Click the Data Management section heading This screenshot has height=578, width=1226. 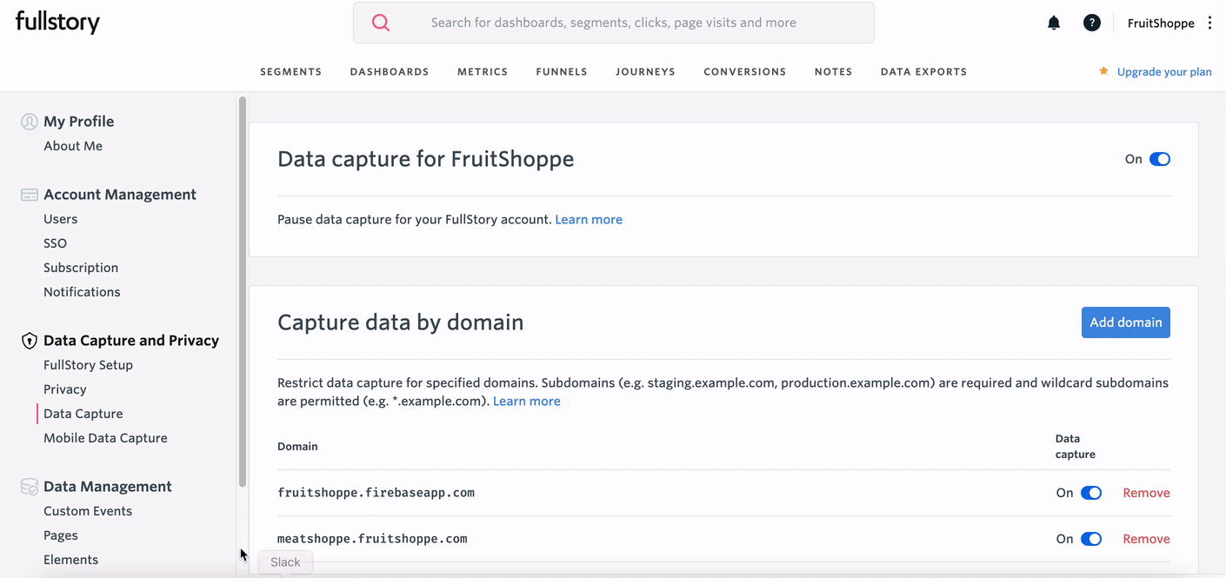pos(108,487)
